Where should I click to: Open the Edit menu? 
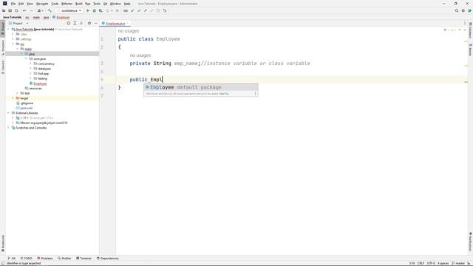point(21,4)
